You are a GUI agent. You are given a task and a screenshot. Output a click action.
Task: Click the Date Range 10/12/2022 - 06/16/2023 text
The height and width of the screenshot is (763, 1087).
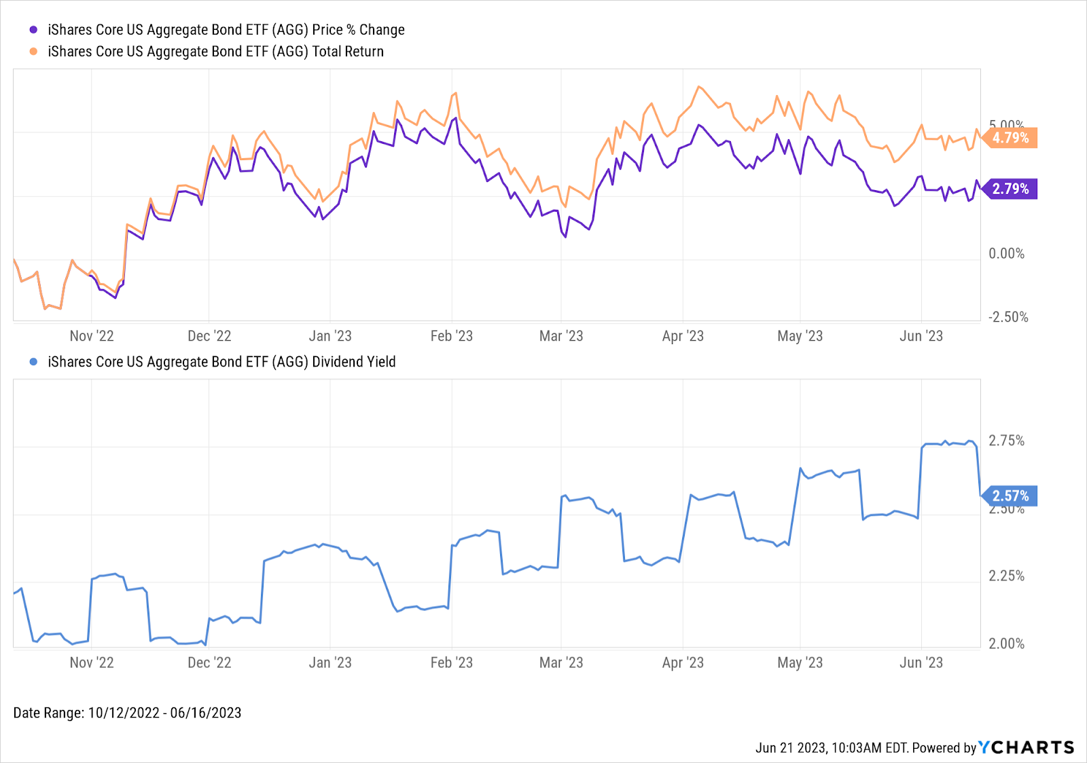pyautogui.click(x=128, y=713)
